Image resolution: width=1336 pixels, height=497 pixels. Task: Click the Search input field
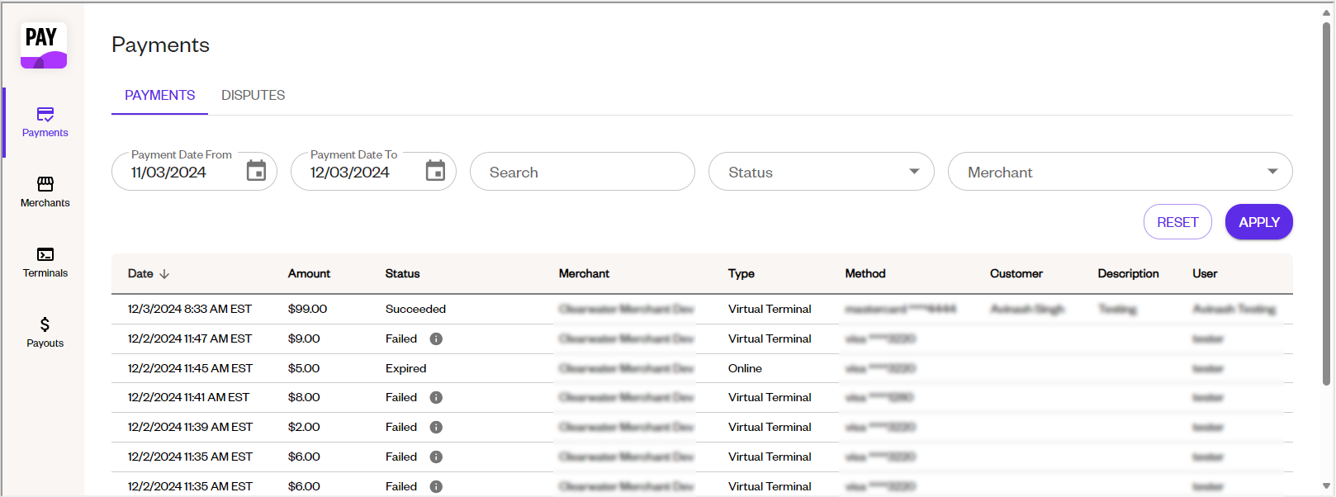[x=582, y=172]
